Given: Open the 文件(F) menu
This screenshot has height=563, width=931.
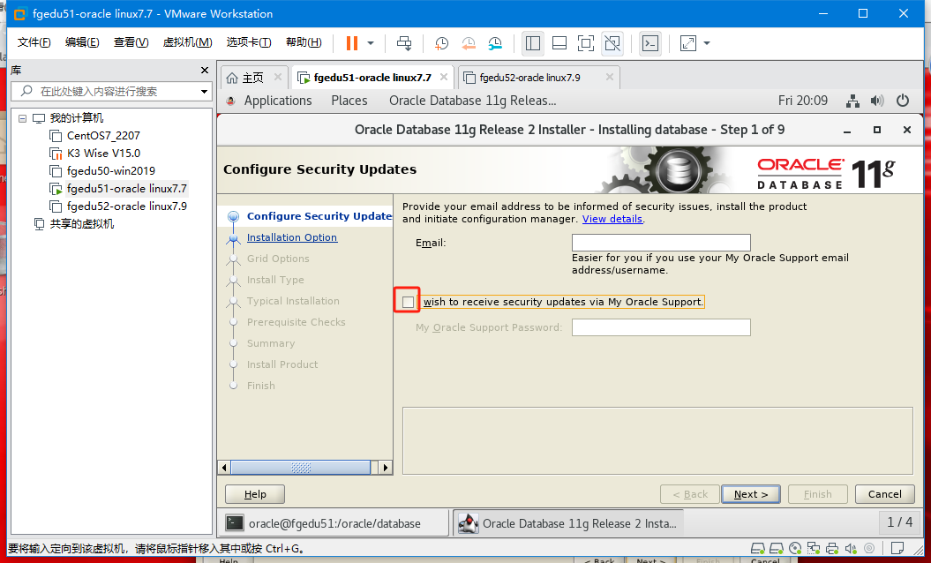Looking at the screenshot, I should coord(34,42).
